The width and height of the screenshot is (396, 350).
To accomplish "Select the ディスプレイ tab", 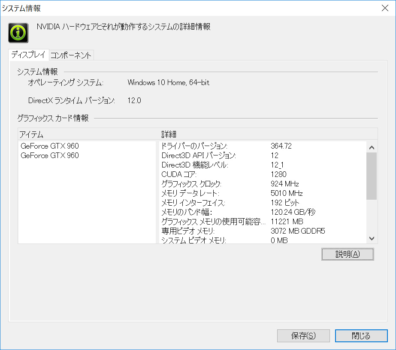I will click(28, 55).
